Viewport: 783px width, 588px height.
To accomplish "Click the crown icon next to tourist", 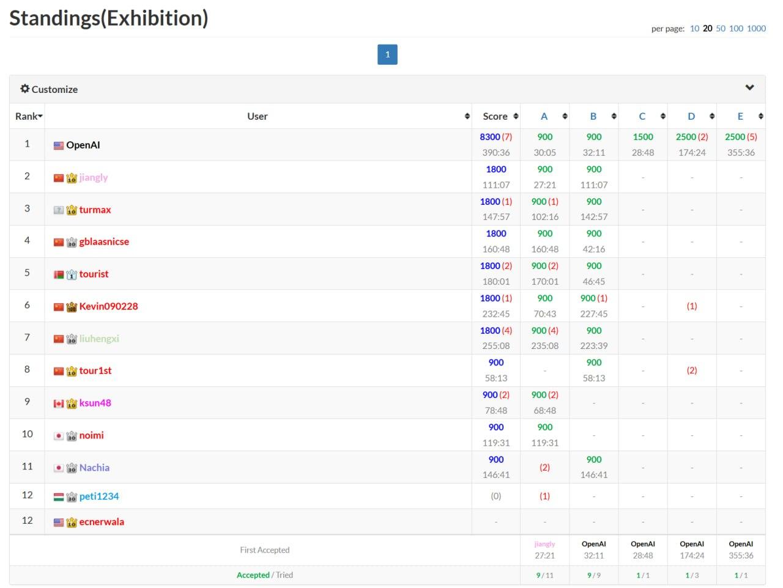I will point(72,274).
